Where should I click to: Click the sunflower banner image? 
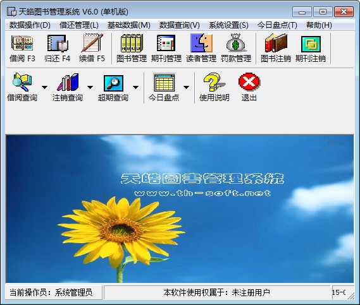180,208
